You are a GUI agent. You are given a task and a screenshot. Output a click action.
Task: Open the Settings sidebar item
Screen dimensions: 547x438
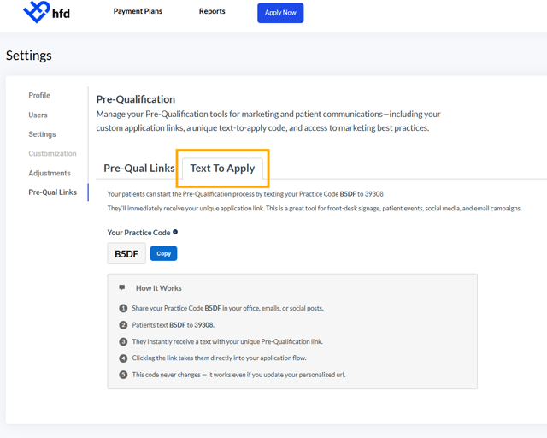pos(42,134)
